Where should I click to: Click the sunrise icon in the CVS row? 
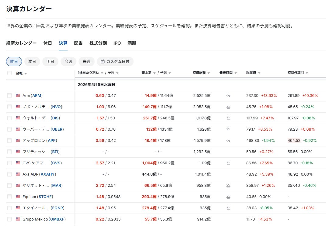pyautogui.click(x=228, y=163)
